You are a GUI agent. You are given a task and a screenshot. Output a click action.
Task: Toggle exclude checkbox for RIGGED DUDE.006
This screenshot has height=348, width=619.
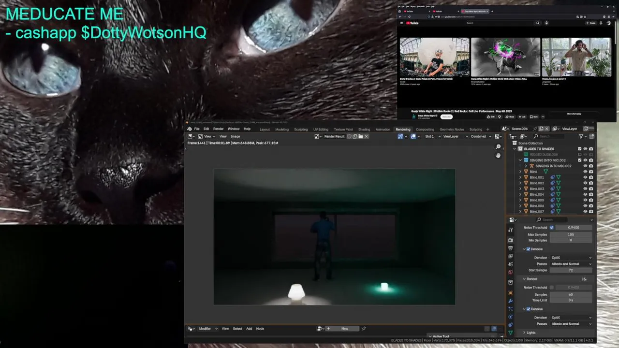point(580,155)
